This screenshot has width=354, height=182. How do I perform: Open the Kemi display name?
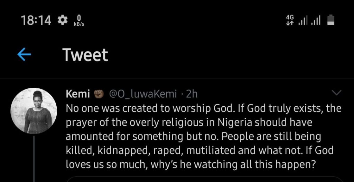tap(78, 94)
